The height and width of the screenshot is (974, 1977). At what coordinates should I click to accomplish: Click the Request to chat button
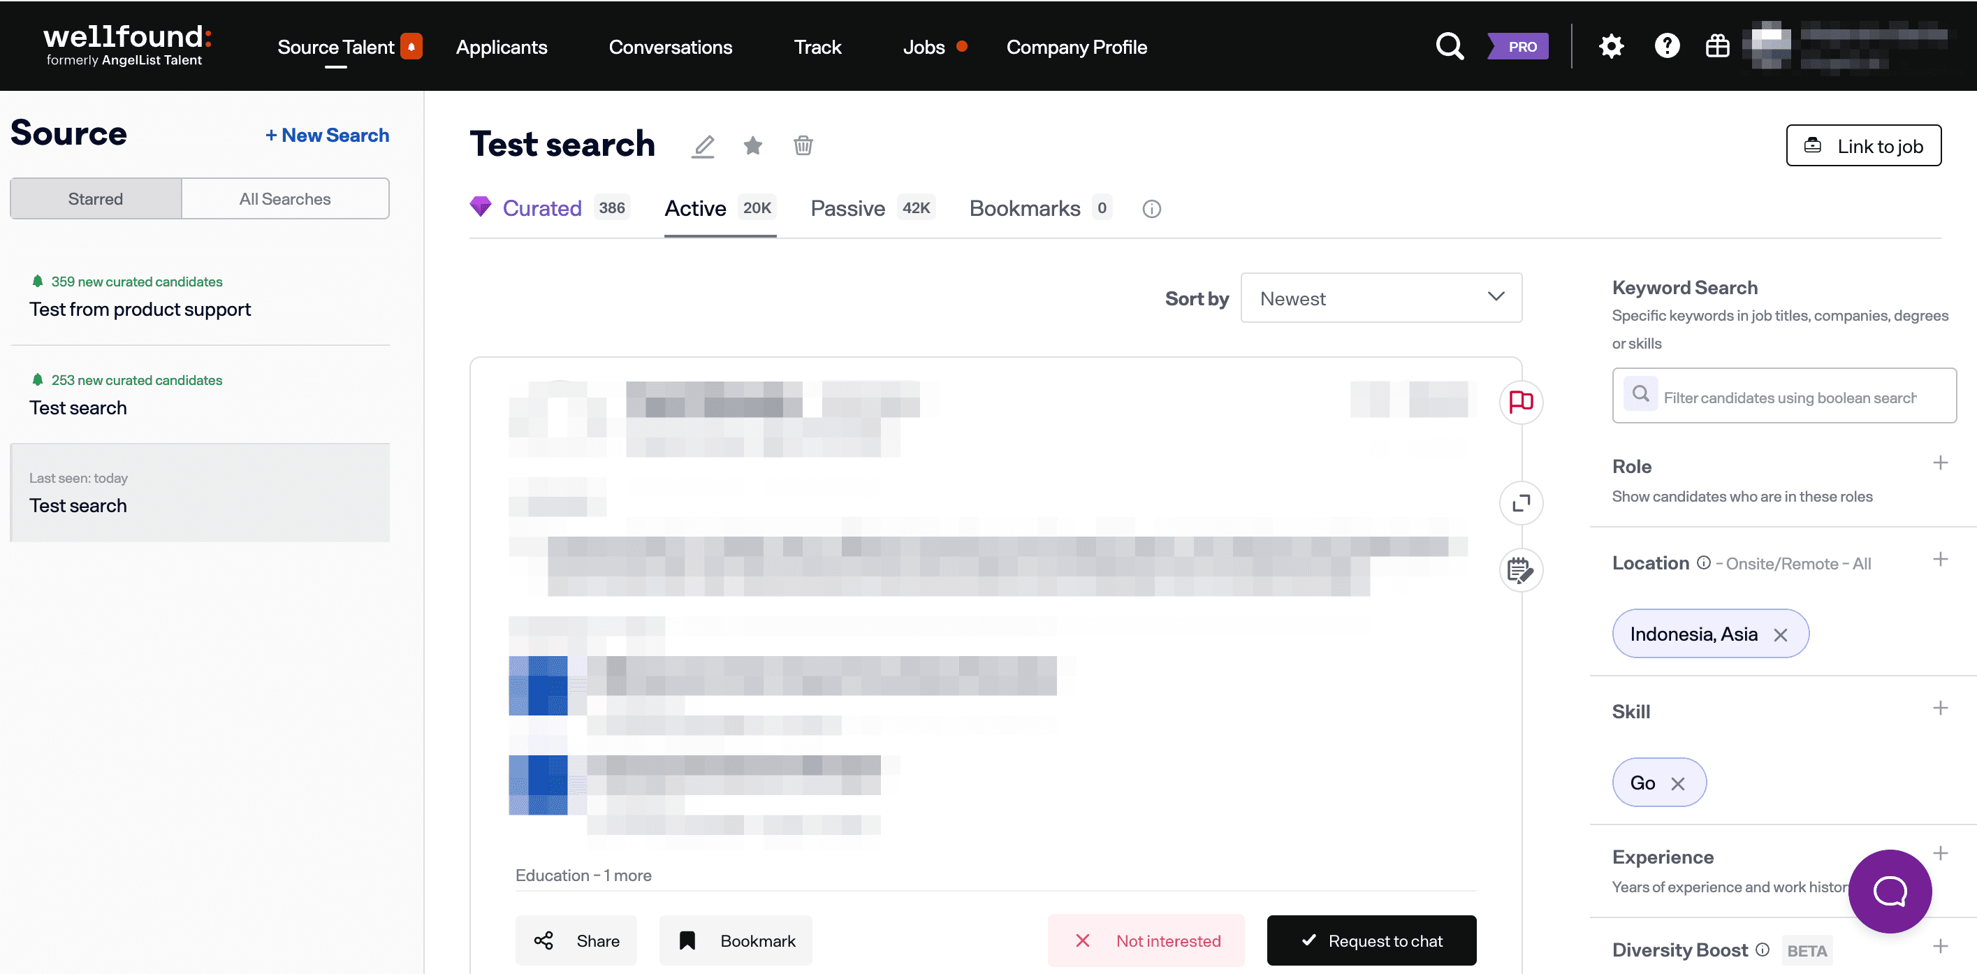point(1371,940)
